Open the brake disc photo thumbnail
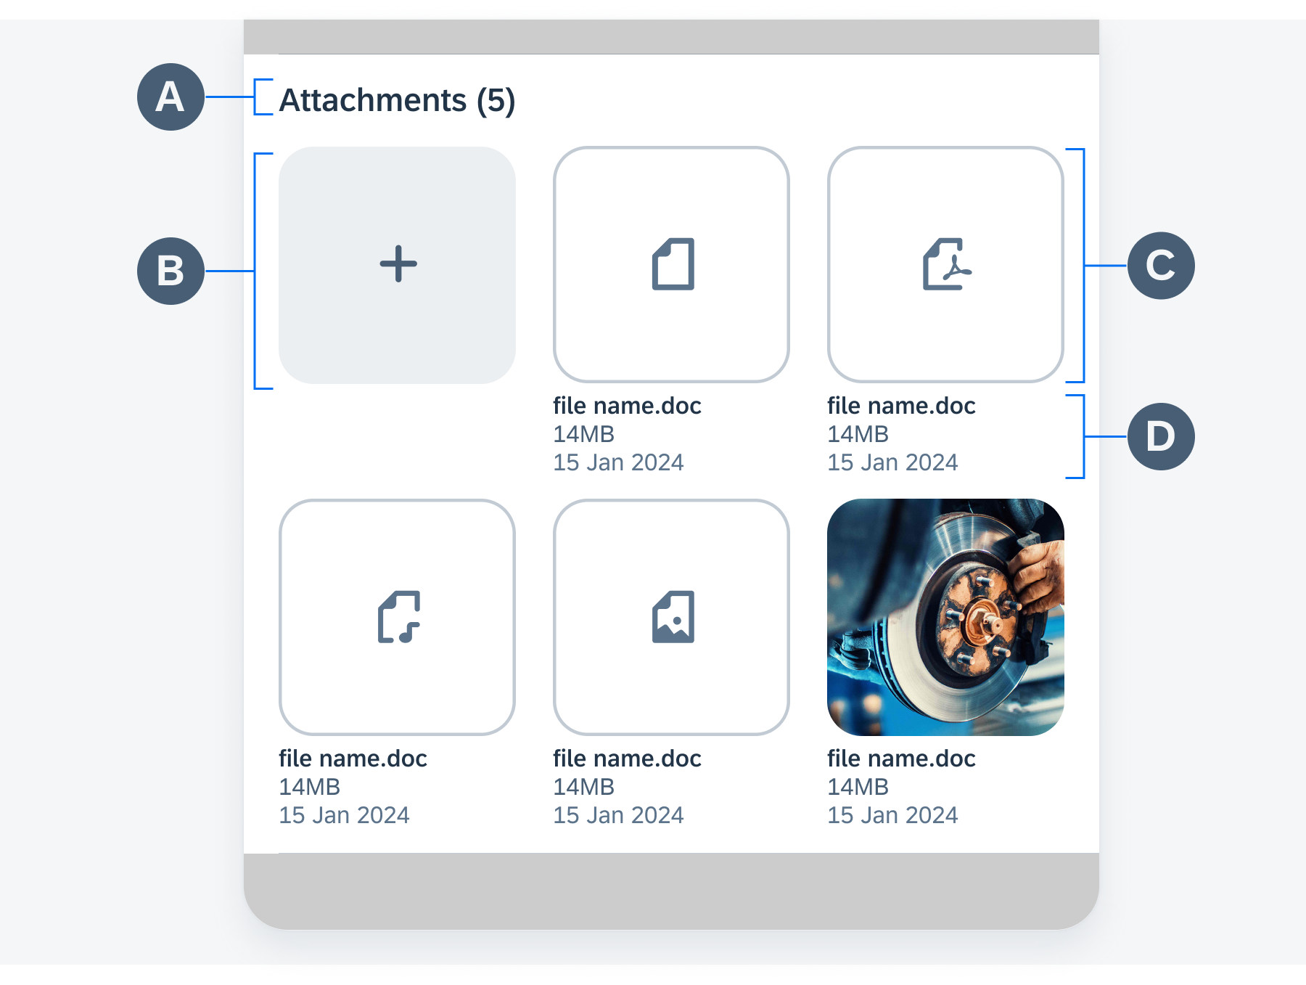This screenshot has width=1306, height=985. tap(945, 617)
